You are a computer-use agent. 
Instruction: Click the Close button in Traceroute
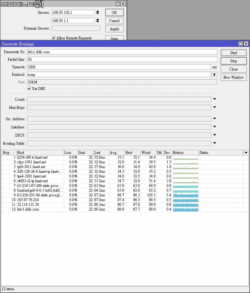pos(234,69)
